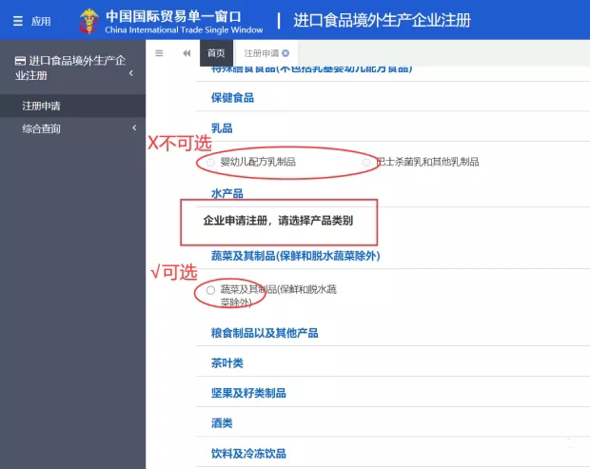This screenshot has width=590, height=469.
Task: Toggle sidebar with the three-line icon
Action: pyautogui.click(x=159, y=53)
